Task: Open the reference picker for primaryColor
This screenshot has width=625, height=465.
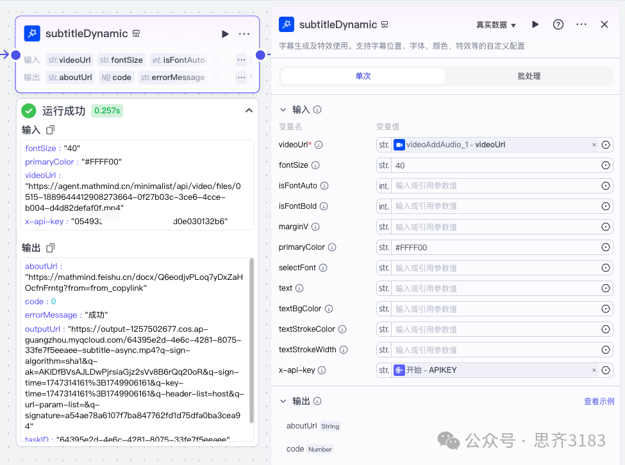Action: coord(606,247)
